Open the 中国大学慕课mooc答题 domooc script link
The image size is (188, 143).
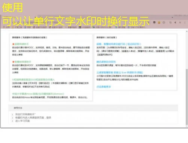point(38,94)
